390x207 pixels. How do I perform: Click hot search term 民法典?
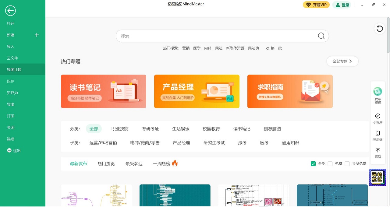point(253,48)
